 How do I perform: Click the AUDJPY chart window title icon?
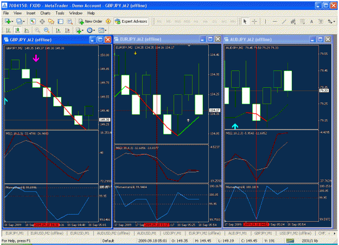tap(226, 40)
